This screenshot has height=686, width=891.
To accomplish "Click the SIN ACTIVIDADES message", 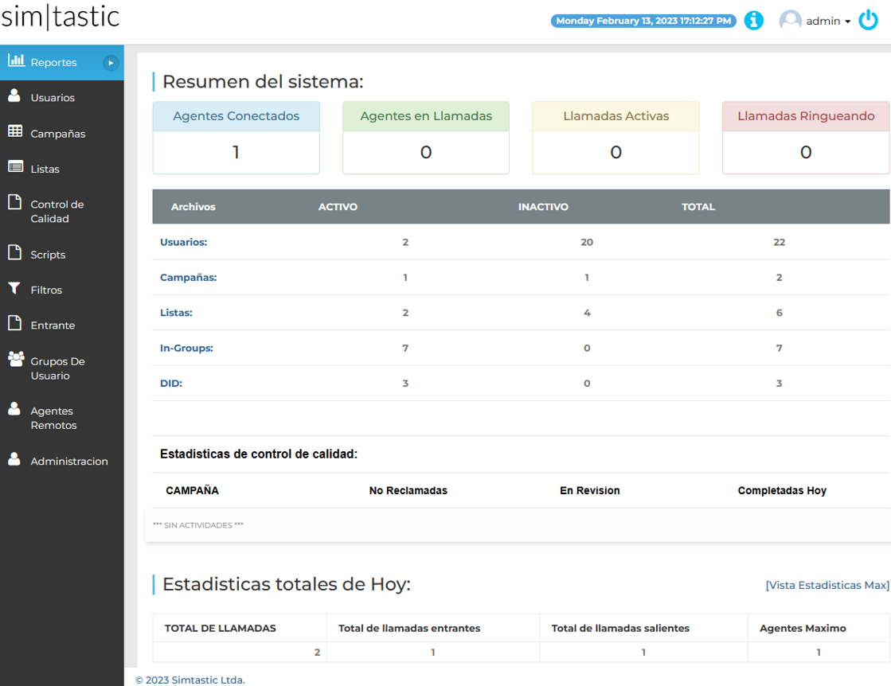I will click(x=198, y=525).
